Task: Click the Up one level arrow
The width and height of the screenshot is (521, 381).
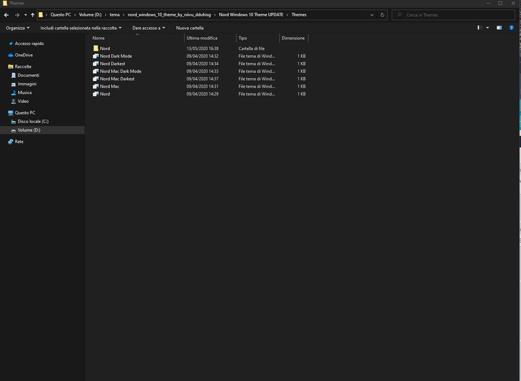Action: click(33, 15)
